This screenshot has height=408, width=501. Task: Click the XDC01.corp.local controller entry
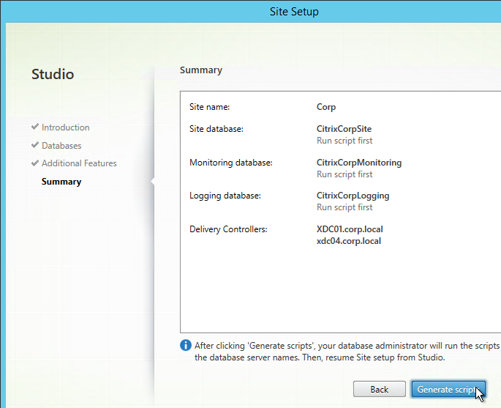pos(350,229)
